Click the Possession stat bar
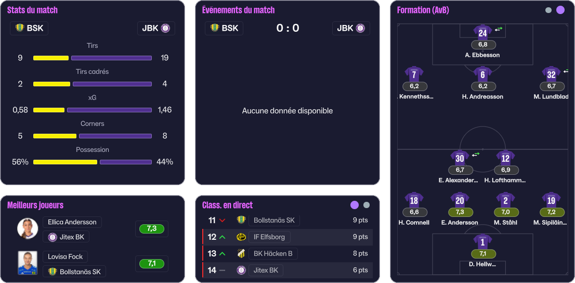 (x=93, y=162)
